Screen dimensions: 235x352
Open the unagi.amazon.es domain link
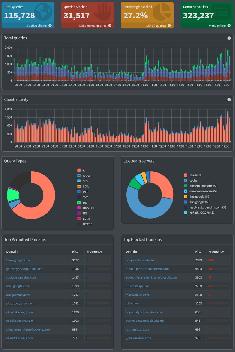pos(18,295)
